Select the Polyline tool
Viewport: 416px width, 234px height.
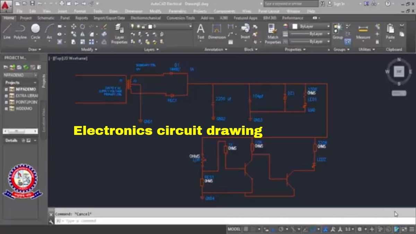(20, 31)
